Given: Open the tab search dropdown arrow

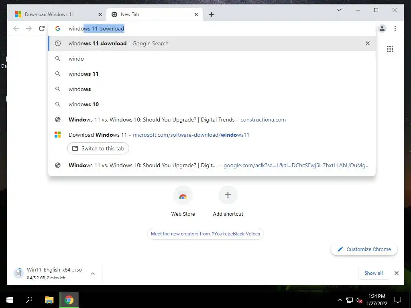Looking at the screenshot, I should 339,10.
